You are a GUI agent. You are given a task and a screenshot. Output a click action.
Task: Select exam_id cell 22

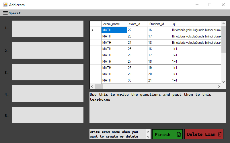pos(137,30)
